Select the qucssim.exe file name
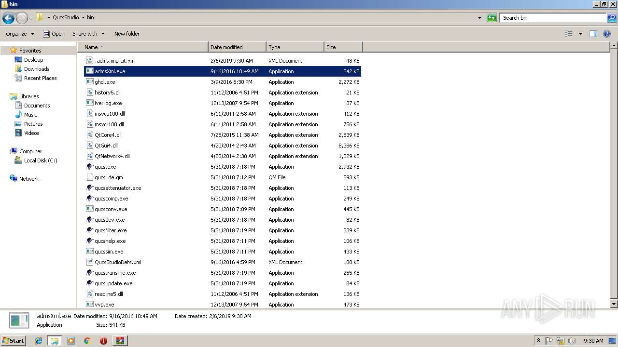The image size is (618, 347). coord(109,252)
